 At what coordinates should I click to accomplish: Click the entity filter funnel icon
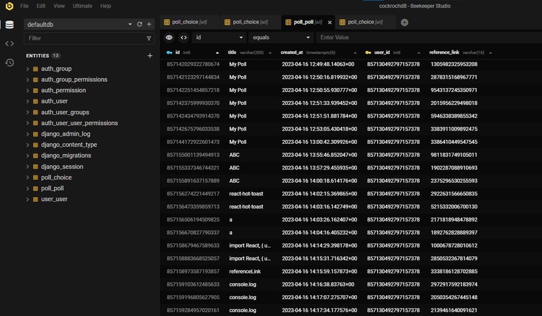149,38
